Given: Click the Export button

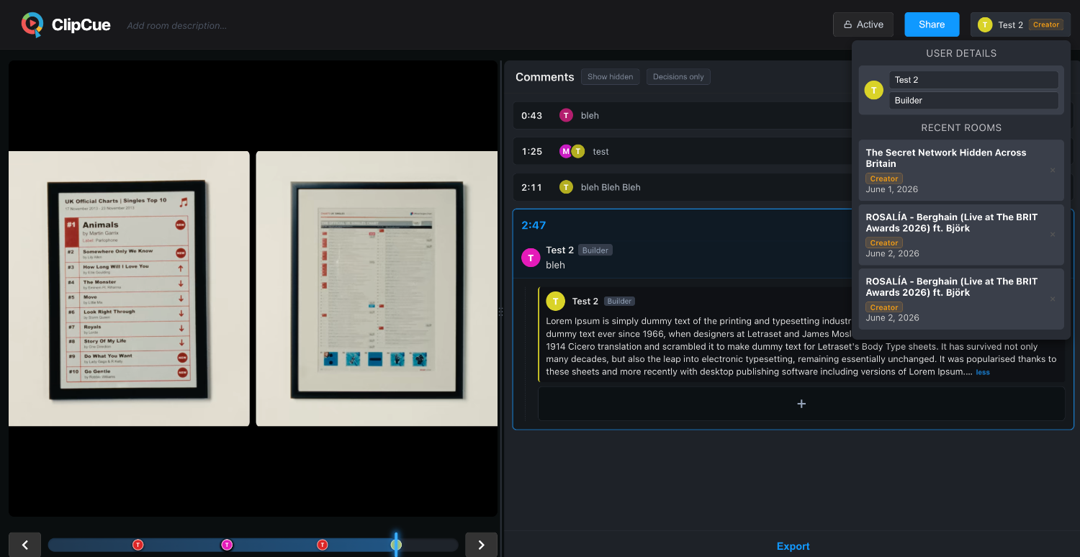Looking at the screenshot, I should [x=793, y=546].
